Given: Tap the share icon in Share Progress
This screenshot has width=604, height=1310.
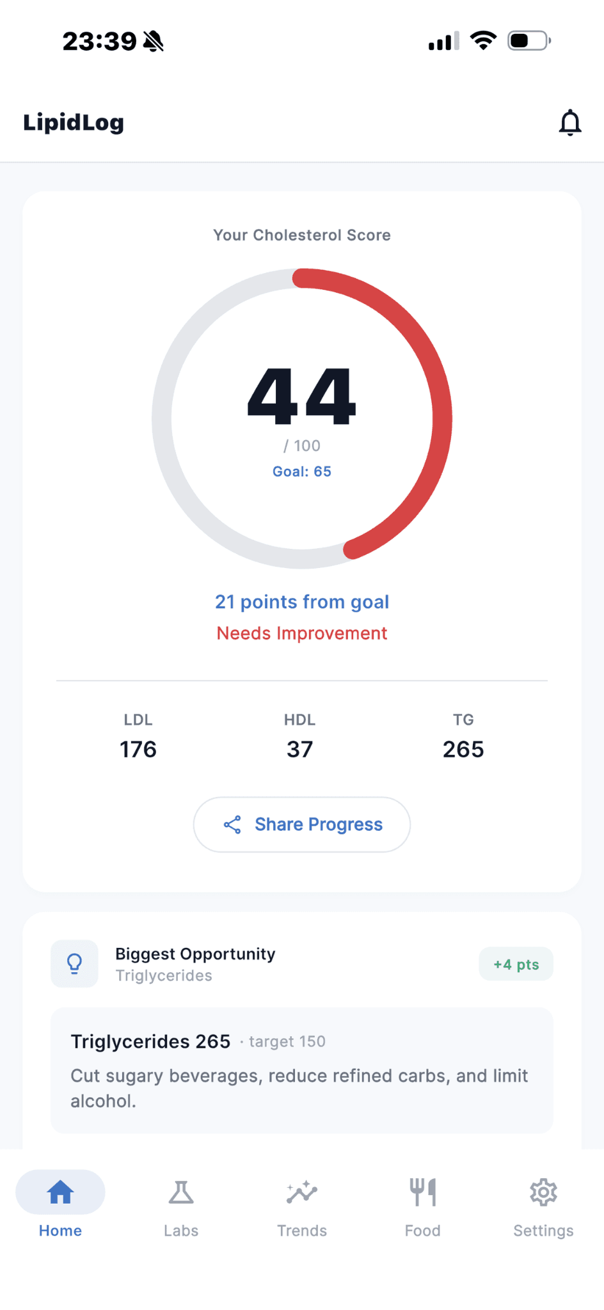Looking at the screenshot, I should [x=232, y=825].
